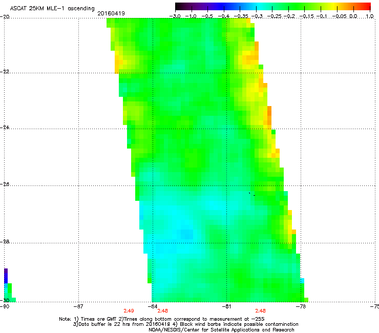Select the 20160419 date under the plot title
The width and height of the screenshot is (379, 333).
coord(111,13)
